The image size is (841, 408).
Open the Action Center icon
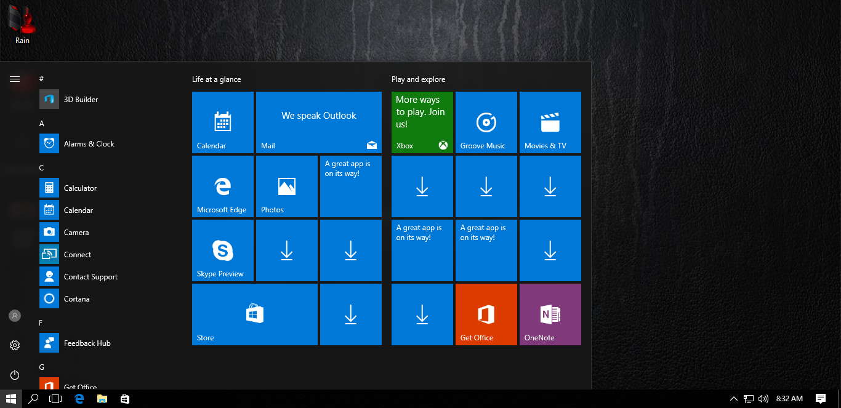[x=820, y=399]
